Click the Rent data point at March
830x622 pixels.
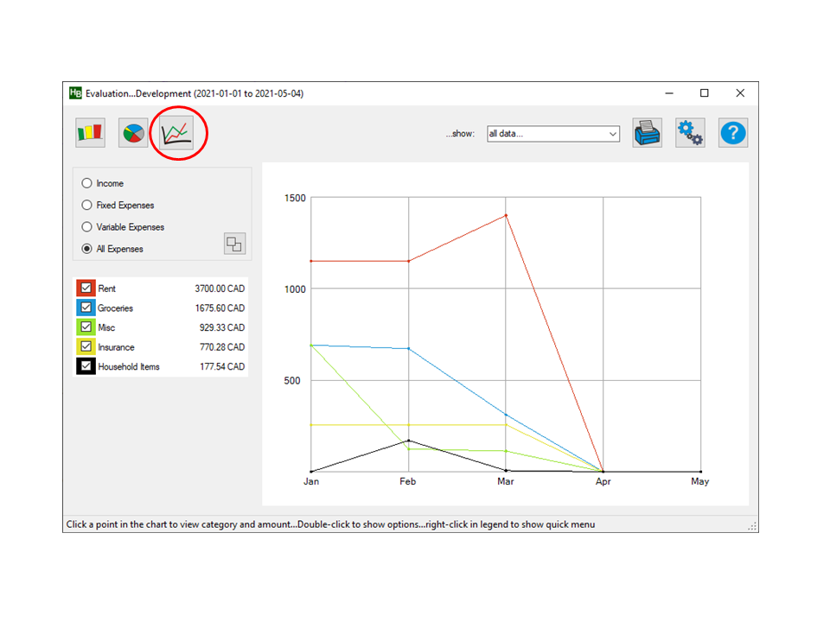[x=506, y=215]
